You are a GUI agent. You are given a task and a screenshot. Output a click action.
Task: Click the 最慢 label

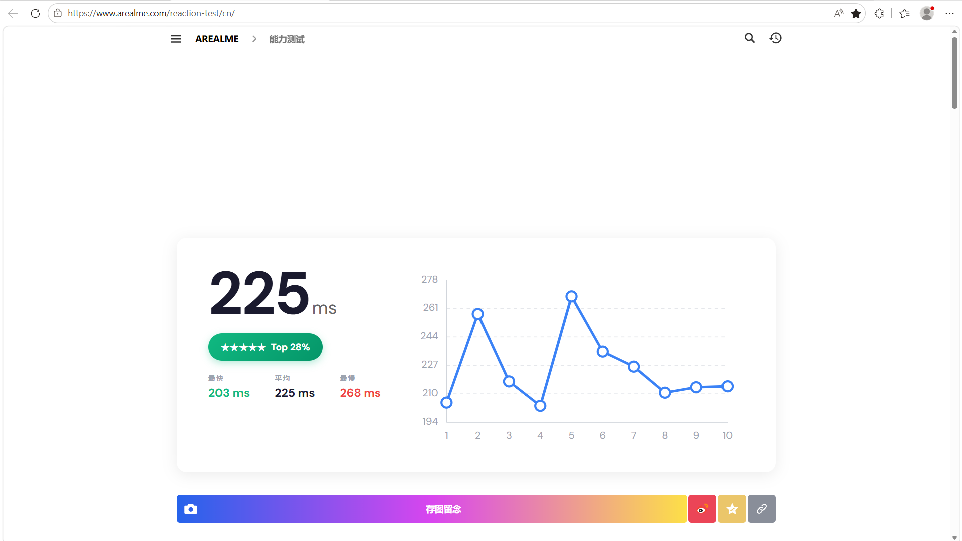tap(347, 378)
